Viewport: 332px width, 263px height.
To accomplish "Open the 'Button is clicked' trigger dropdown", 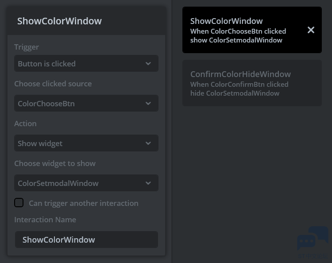I will click(80, 64).
